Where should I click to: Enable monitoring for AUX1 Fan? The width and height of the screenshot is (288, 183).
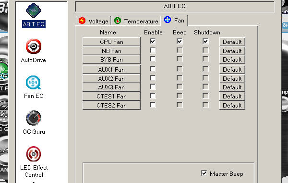[x=153, y=69]
